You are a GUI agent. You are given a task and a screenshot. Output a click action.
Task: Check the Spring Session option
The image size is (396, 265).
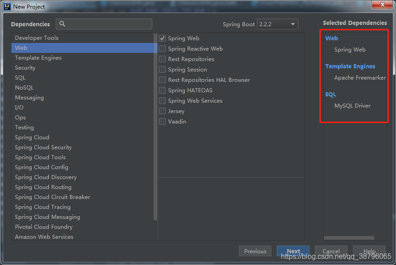pyautogui.click(x=162, y=69)
